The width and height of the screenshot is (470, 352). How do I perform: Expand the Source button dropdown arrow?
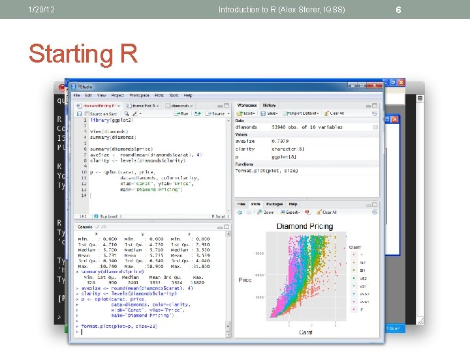tap(228, 113)
